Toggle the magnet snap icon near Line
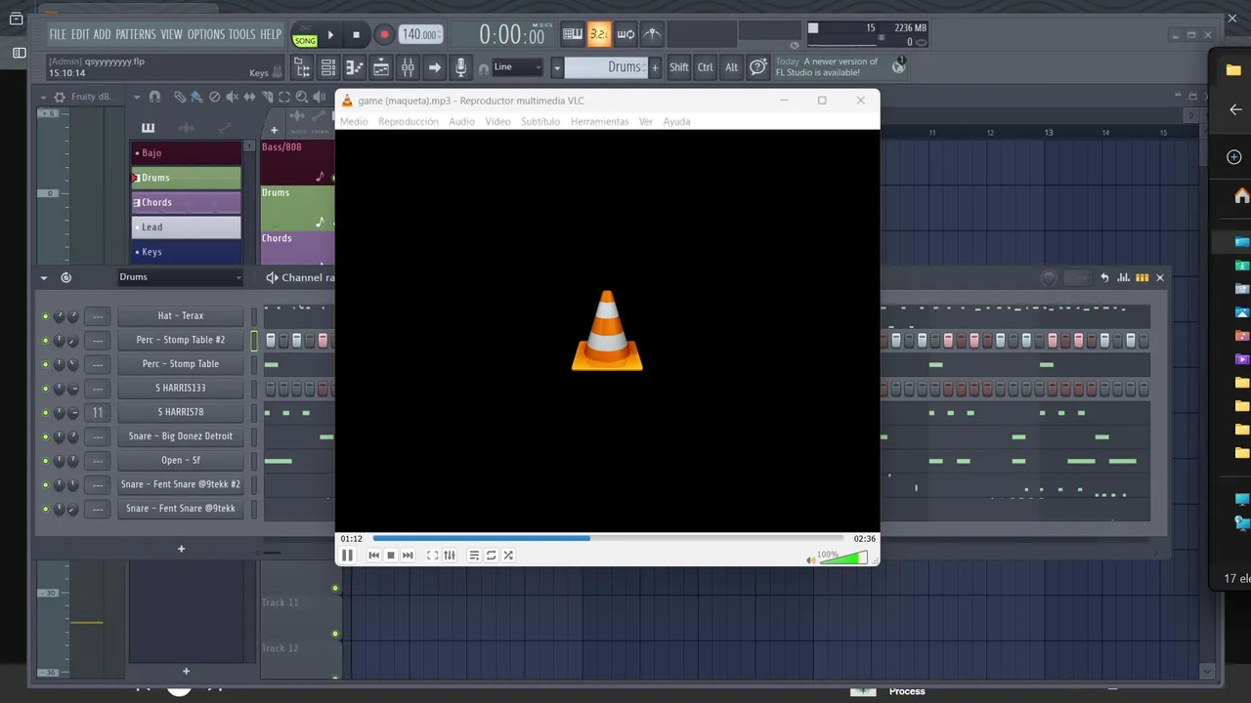The height and width of the screenshot is (703, 1251). [x=483, y=68]
